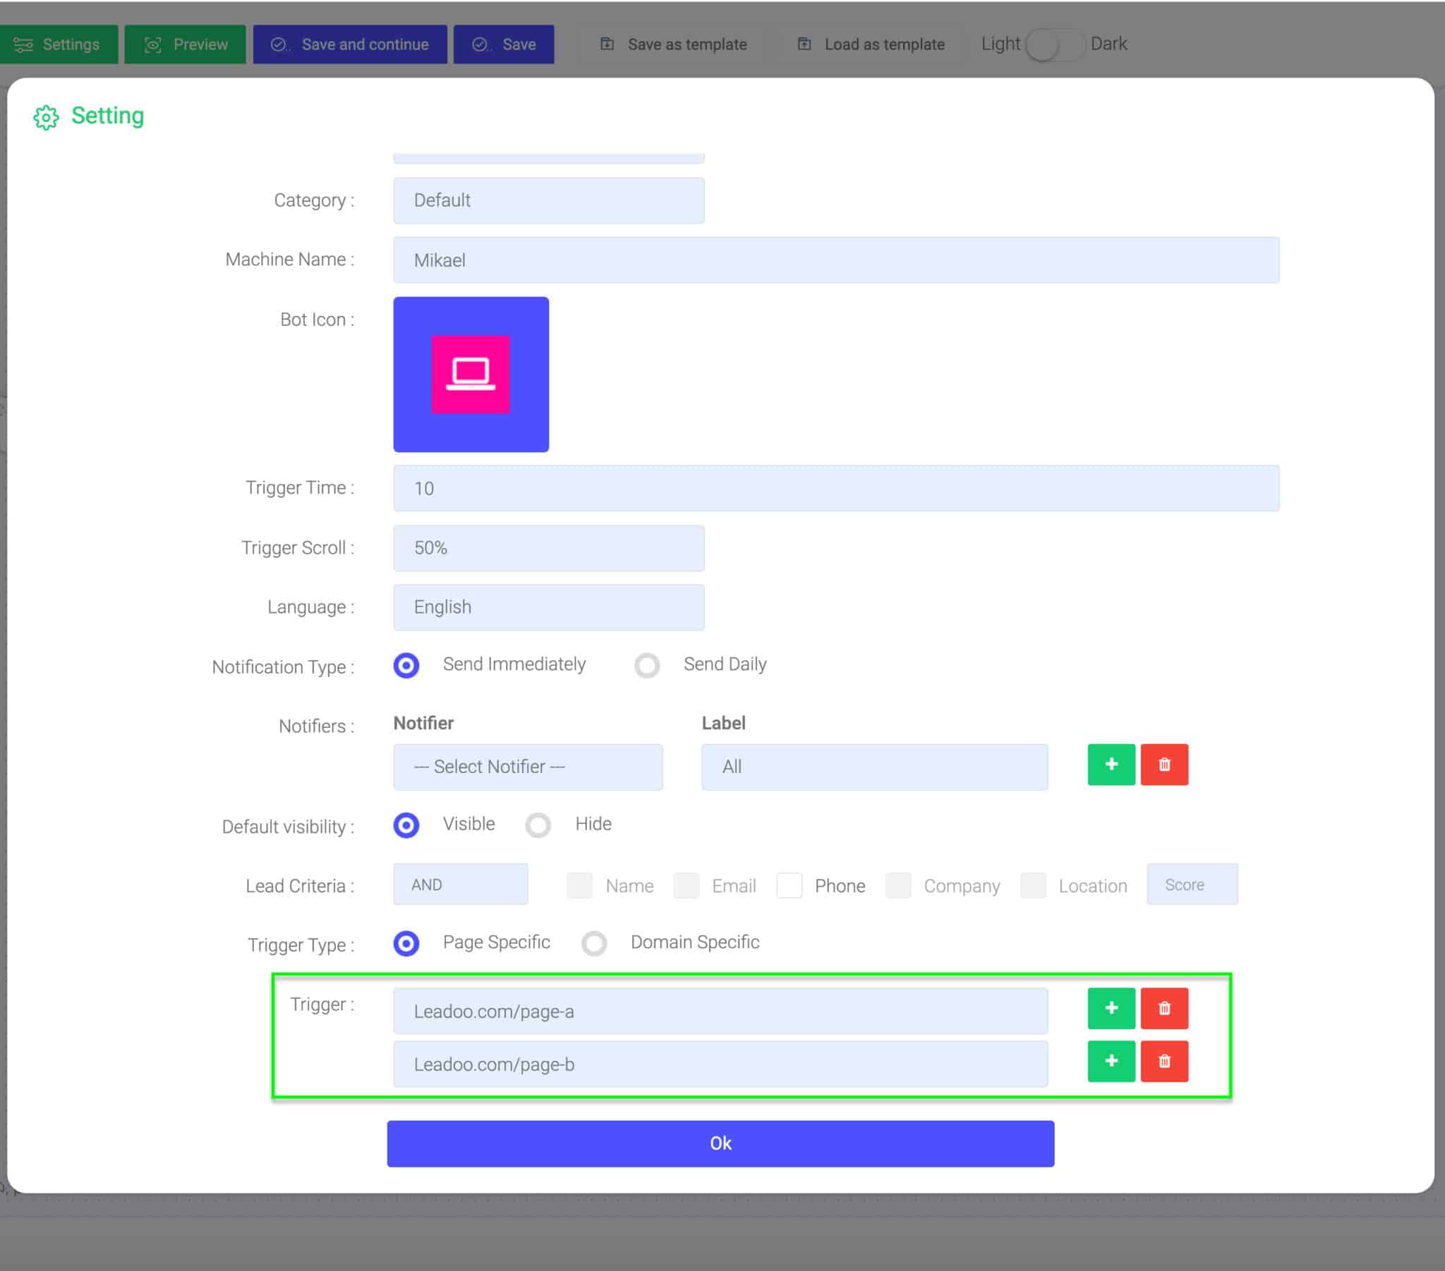Switch to the Settings toolbar tab
The width and height of the screenshot is (1445, 1271).
[59, 44]
